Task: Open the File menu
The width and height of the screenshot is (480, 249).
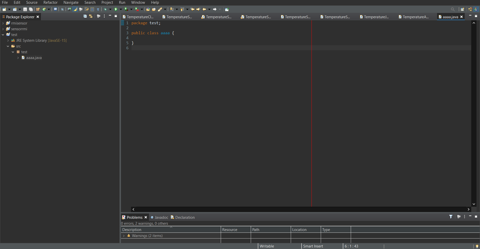Action: click(x=5, y=2)
